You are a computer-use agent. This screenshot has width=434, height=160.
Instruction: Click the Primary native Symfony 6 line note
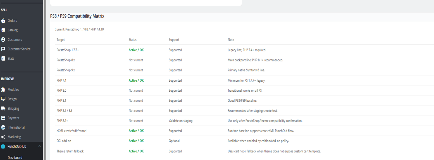246,70
